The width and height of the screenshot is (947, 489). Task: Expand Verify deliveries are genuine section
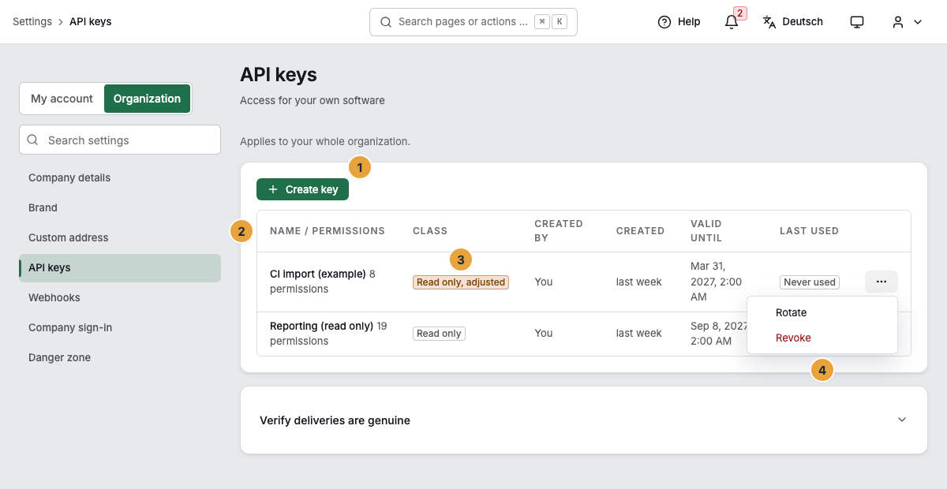583,420
